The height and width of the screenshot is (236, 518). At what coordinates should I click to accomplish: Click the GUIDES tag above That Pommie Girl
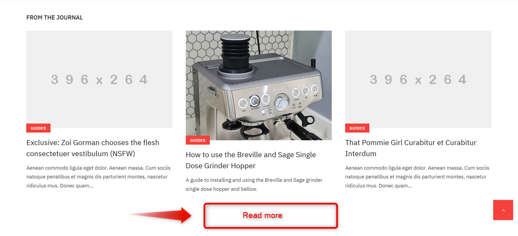pos(357,128)
